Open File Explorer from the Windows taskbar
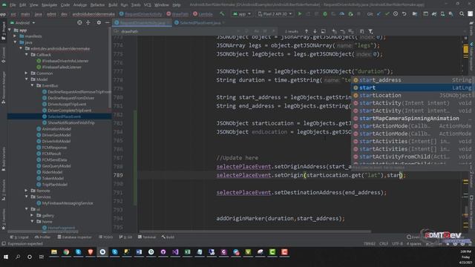The image size is (475, 267). coord(54,252)
